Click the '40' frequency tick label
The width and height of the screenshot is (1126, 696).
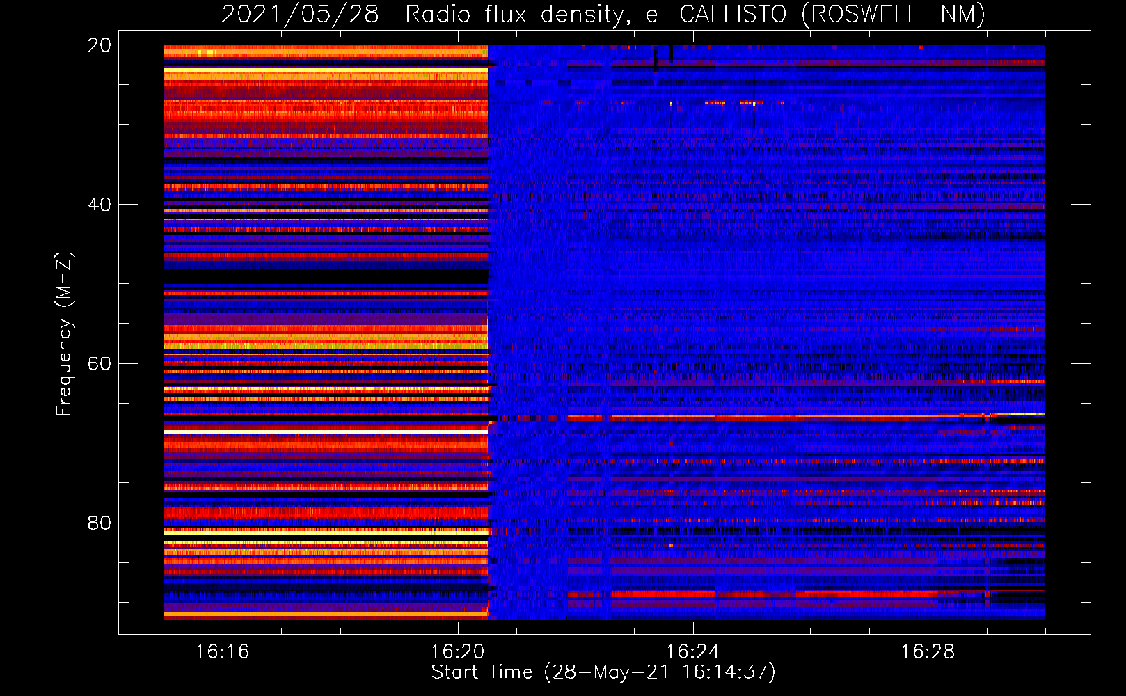[x=99, y=205]
